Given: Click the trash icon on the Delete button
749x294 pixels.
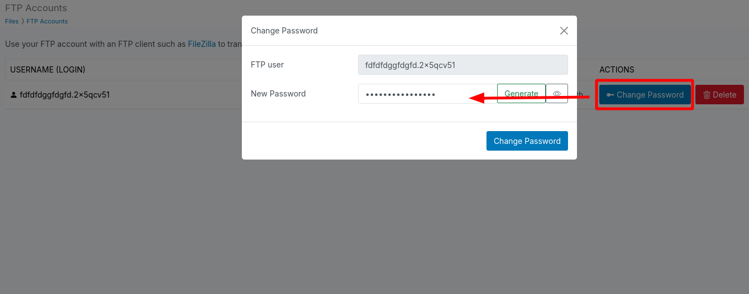Looking at the screenshot, I should pos(707,95).
